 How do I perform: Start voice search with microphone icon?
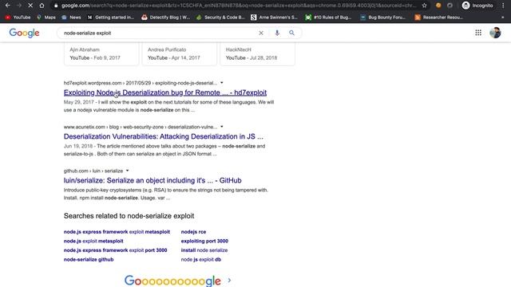[x=277, y=33]
